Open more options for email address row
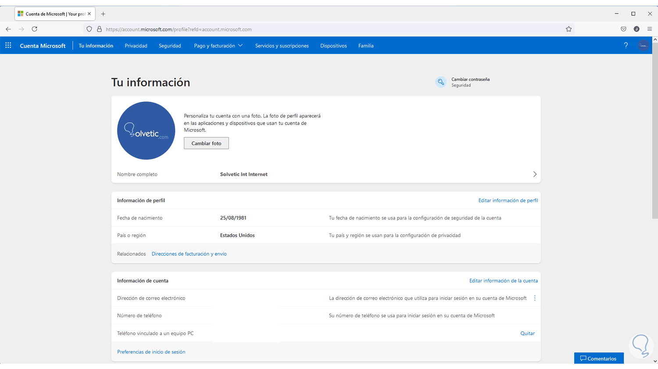Screen dimensions: 658x369 point(535,298)
